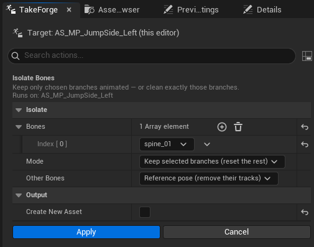This screenshot has width=314, height=247.
Task: Click the target animation icon next to Target
Action: pos(17,33)
